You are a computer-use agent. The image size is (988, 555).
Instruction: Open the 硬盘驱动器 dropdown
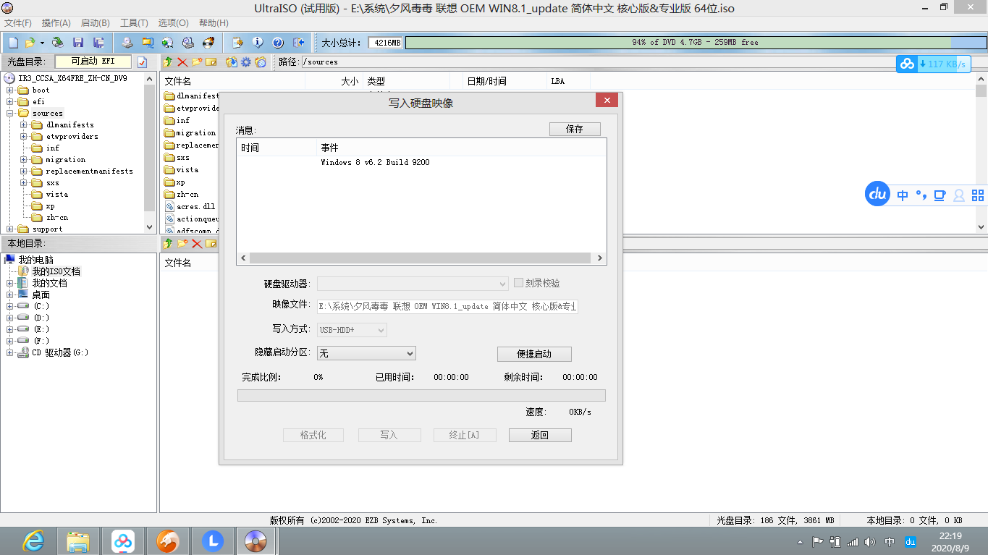click(413, 284)
